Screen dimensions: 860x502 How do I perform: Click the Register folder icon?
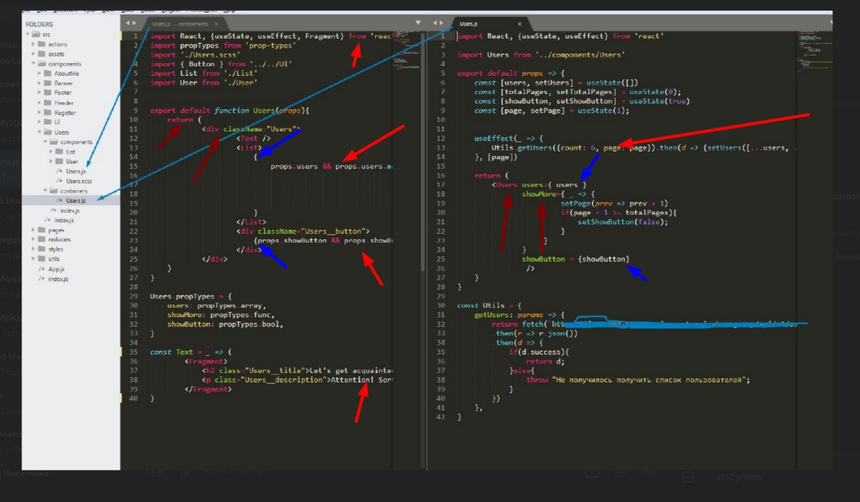(x=48, y=113)
